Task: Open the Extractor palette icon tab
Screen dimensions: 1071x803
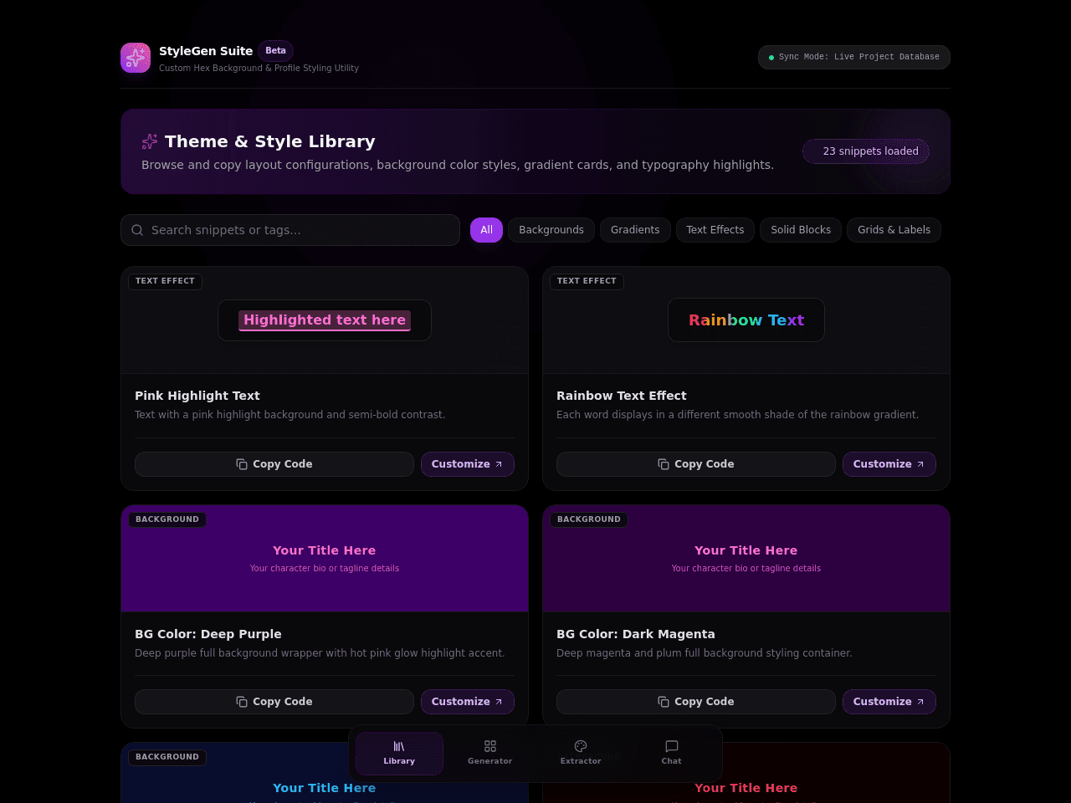Action: 581,753
